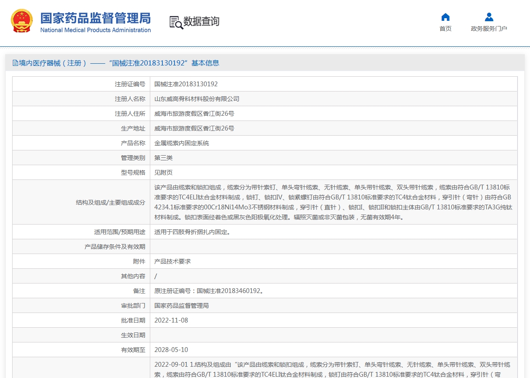This screenshot has height=378, width=530.
Task: Click the 附件 label
Action: click(139, 261)
